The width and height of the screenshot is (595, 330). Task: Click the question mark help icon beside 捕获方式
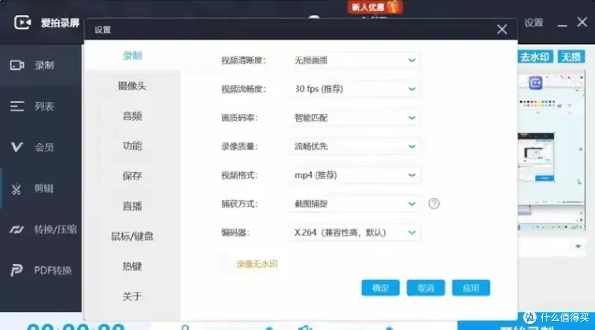click(x=434, y=204)
